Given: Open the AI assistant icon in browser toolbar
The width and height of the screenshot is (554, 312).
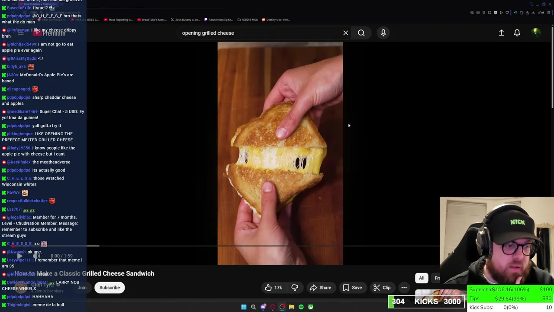Looking at the screenshot, I should click(x=541, y=13).
